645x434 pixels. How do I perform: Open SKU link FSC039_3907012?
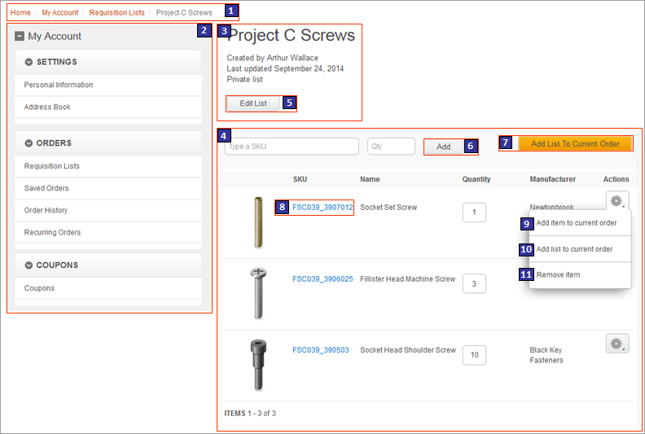(322, 208)
